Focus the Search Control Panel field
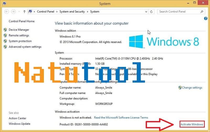The image size is (210, 132). 181,12
